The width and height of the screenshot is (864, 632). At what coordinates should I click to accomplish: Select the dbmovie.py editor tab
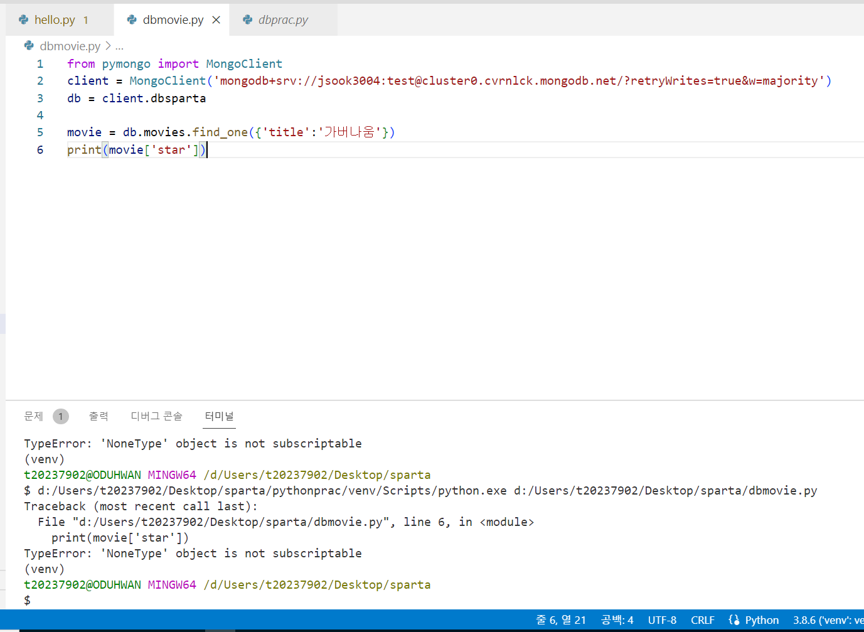(x=171, y=19)
